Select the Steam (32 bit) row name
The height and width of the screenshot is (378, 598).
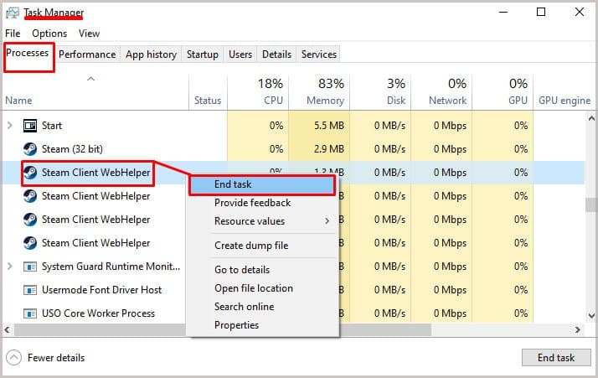pos(72,149)
